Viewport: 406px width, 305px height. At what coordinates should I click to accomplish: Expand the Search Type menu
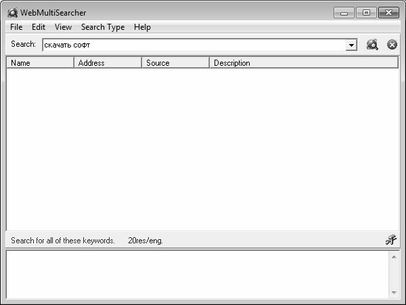(x=103, y=27)
